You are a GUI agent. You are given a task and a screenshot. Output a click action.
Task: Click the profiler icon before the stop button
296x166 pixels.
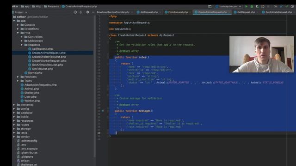(263, 6)
